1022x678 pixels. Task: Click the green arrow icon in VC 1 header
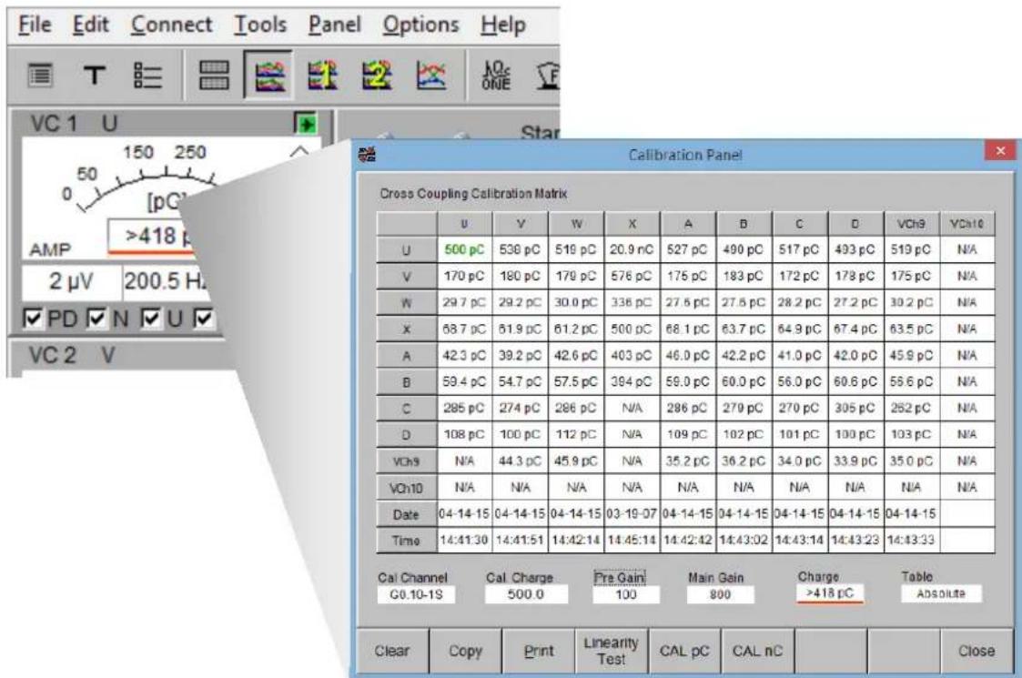pyautogui.click(x=306, y=123)
